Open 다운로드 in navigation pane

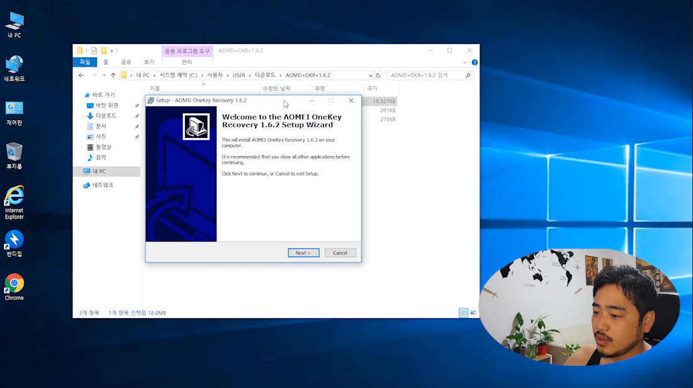tap(106, 116)
